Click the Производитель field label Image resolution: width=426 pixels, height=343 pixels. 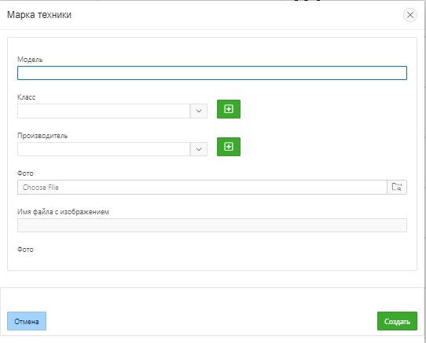42,136
